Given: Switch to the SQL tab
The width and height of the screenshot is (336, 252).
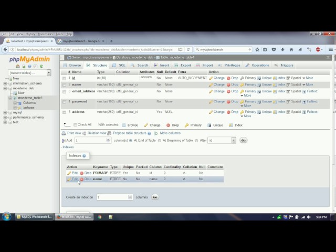Looking at the screenshot, I should tap(119, 65).
